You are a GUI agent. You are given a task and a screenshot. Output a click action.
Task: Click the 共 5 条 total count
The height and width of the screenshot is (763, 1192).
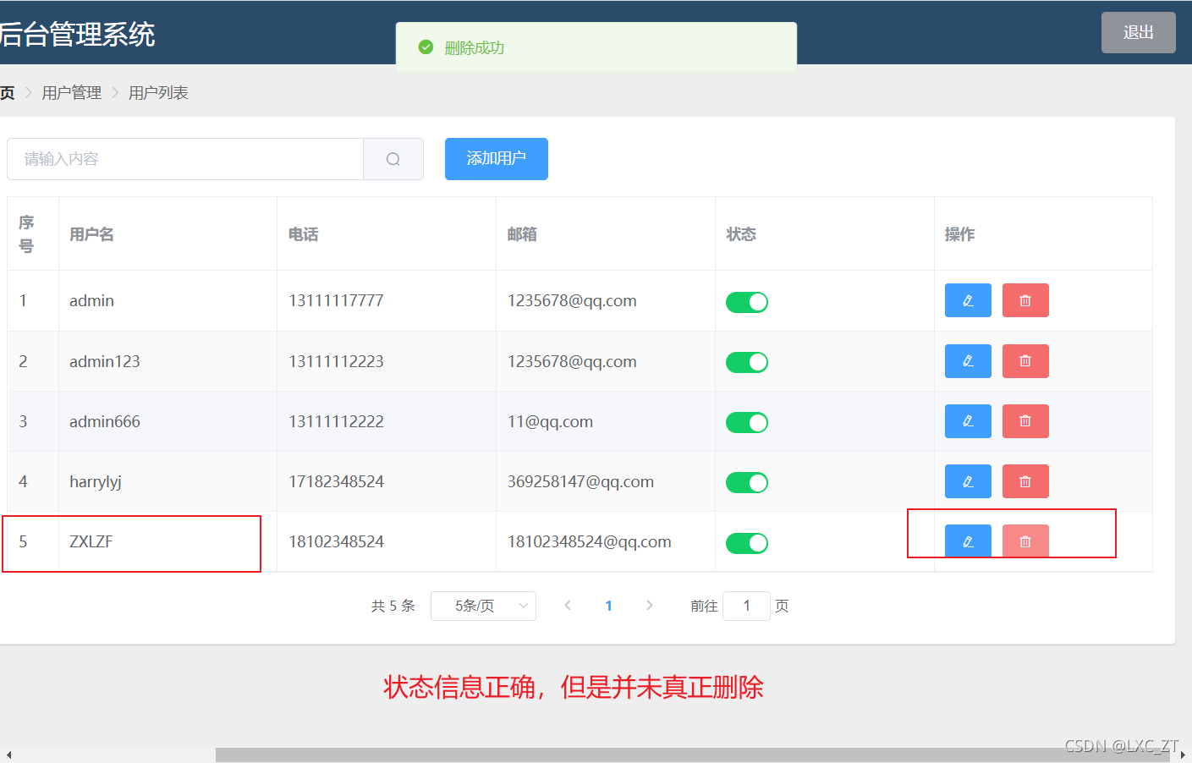tap(393, 606)
